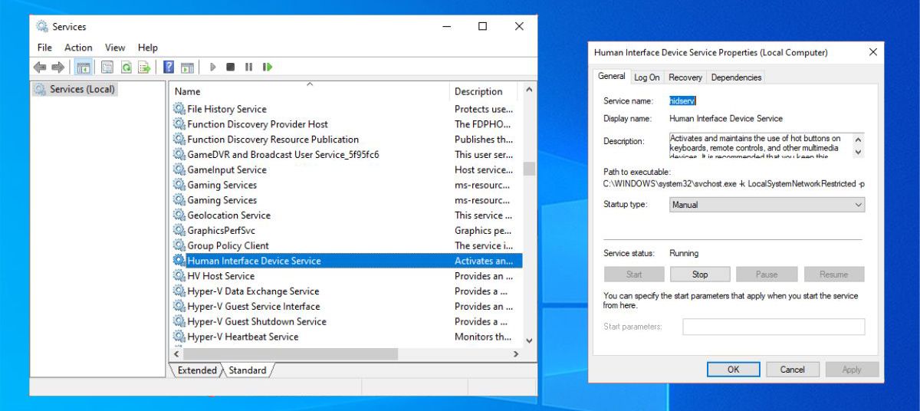Click gear icon of Hyper-V Guest Shutdown Service
Viewport: 920px width, 411px height.
coord(179,321)
